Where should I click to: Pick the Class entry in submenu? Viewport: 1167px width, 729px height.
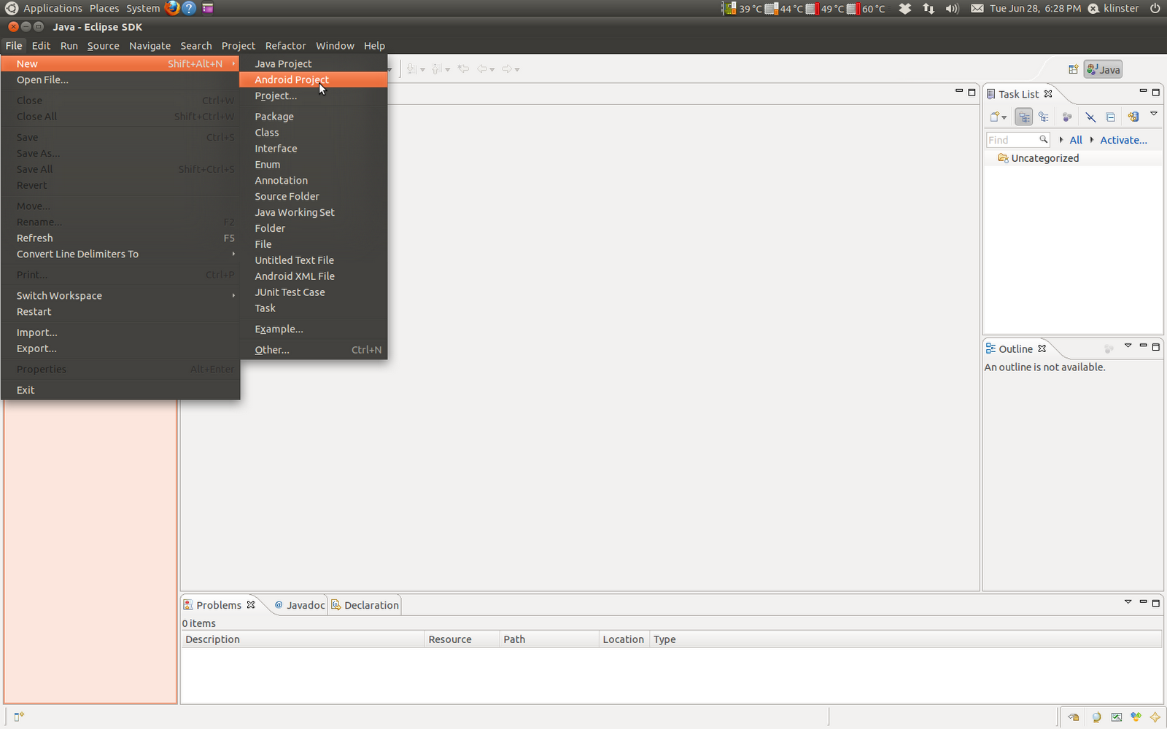(313, 132)
